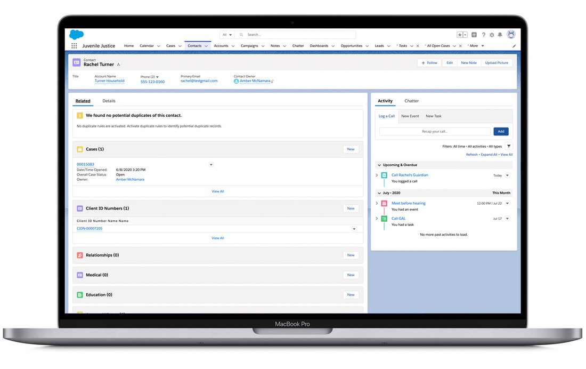Image resolution: width=586 pixels, height=369 pixels.
Task: Close the Tasks navigation tab
Action: point(418,46)
